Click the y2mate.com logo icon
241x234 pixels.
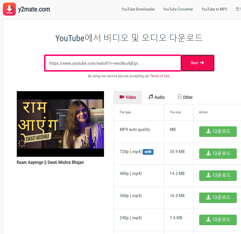9,9
